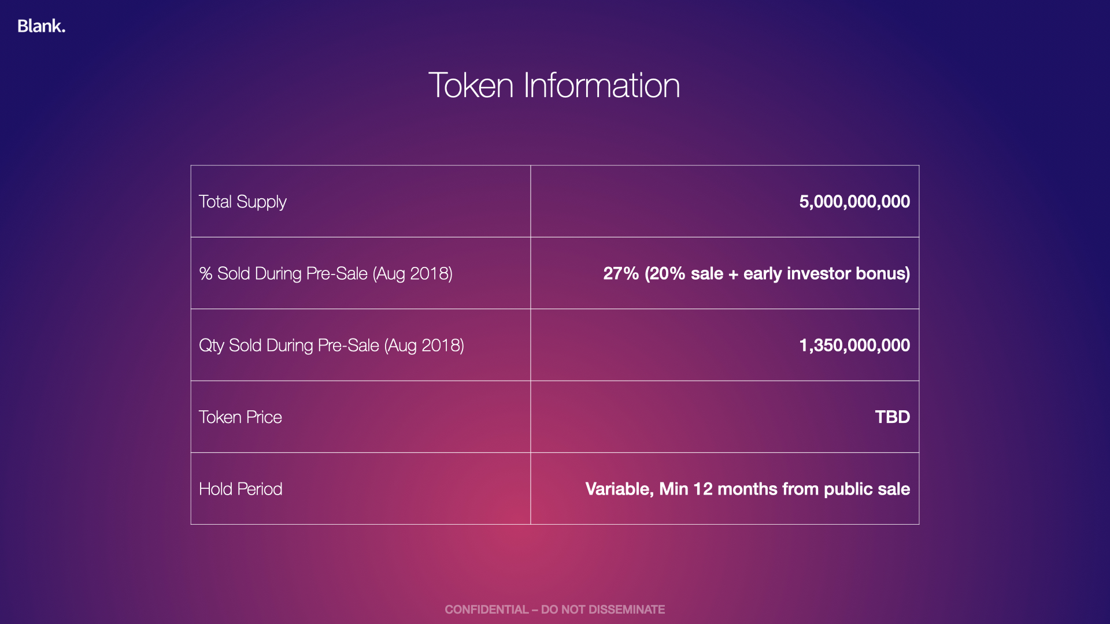
Task: Click the Blank. logo
Action: click(x=41, y=26)
